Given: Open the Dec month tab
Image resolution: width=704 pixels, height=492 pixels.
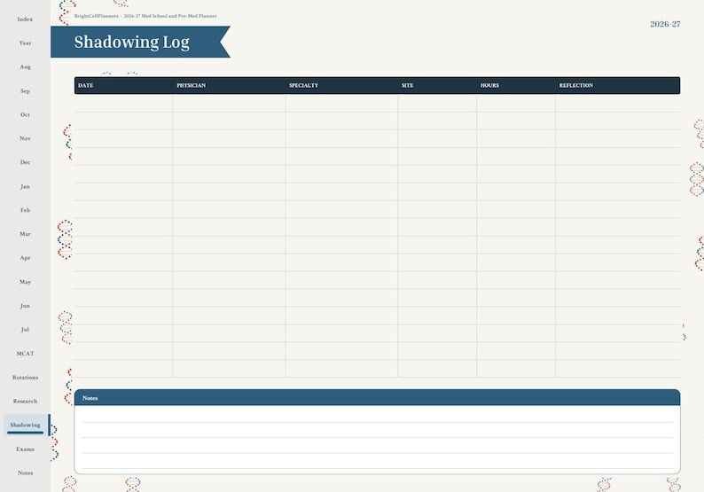Looking at the screenshot, I should 25,162.
